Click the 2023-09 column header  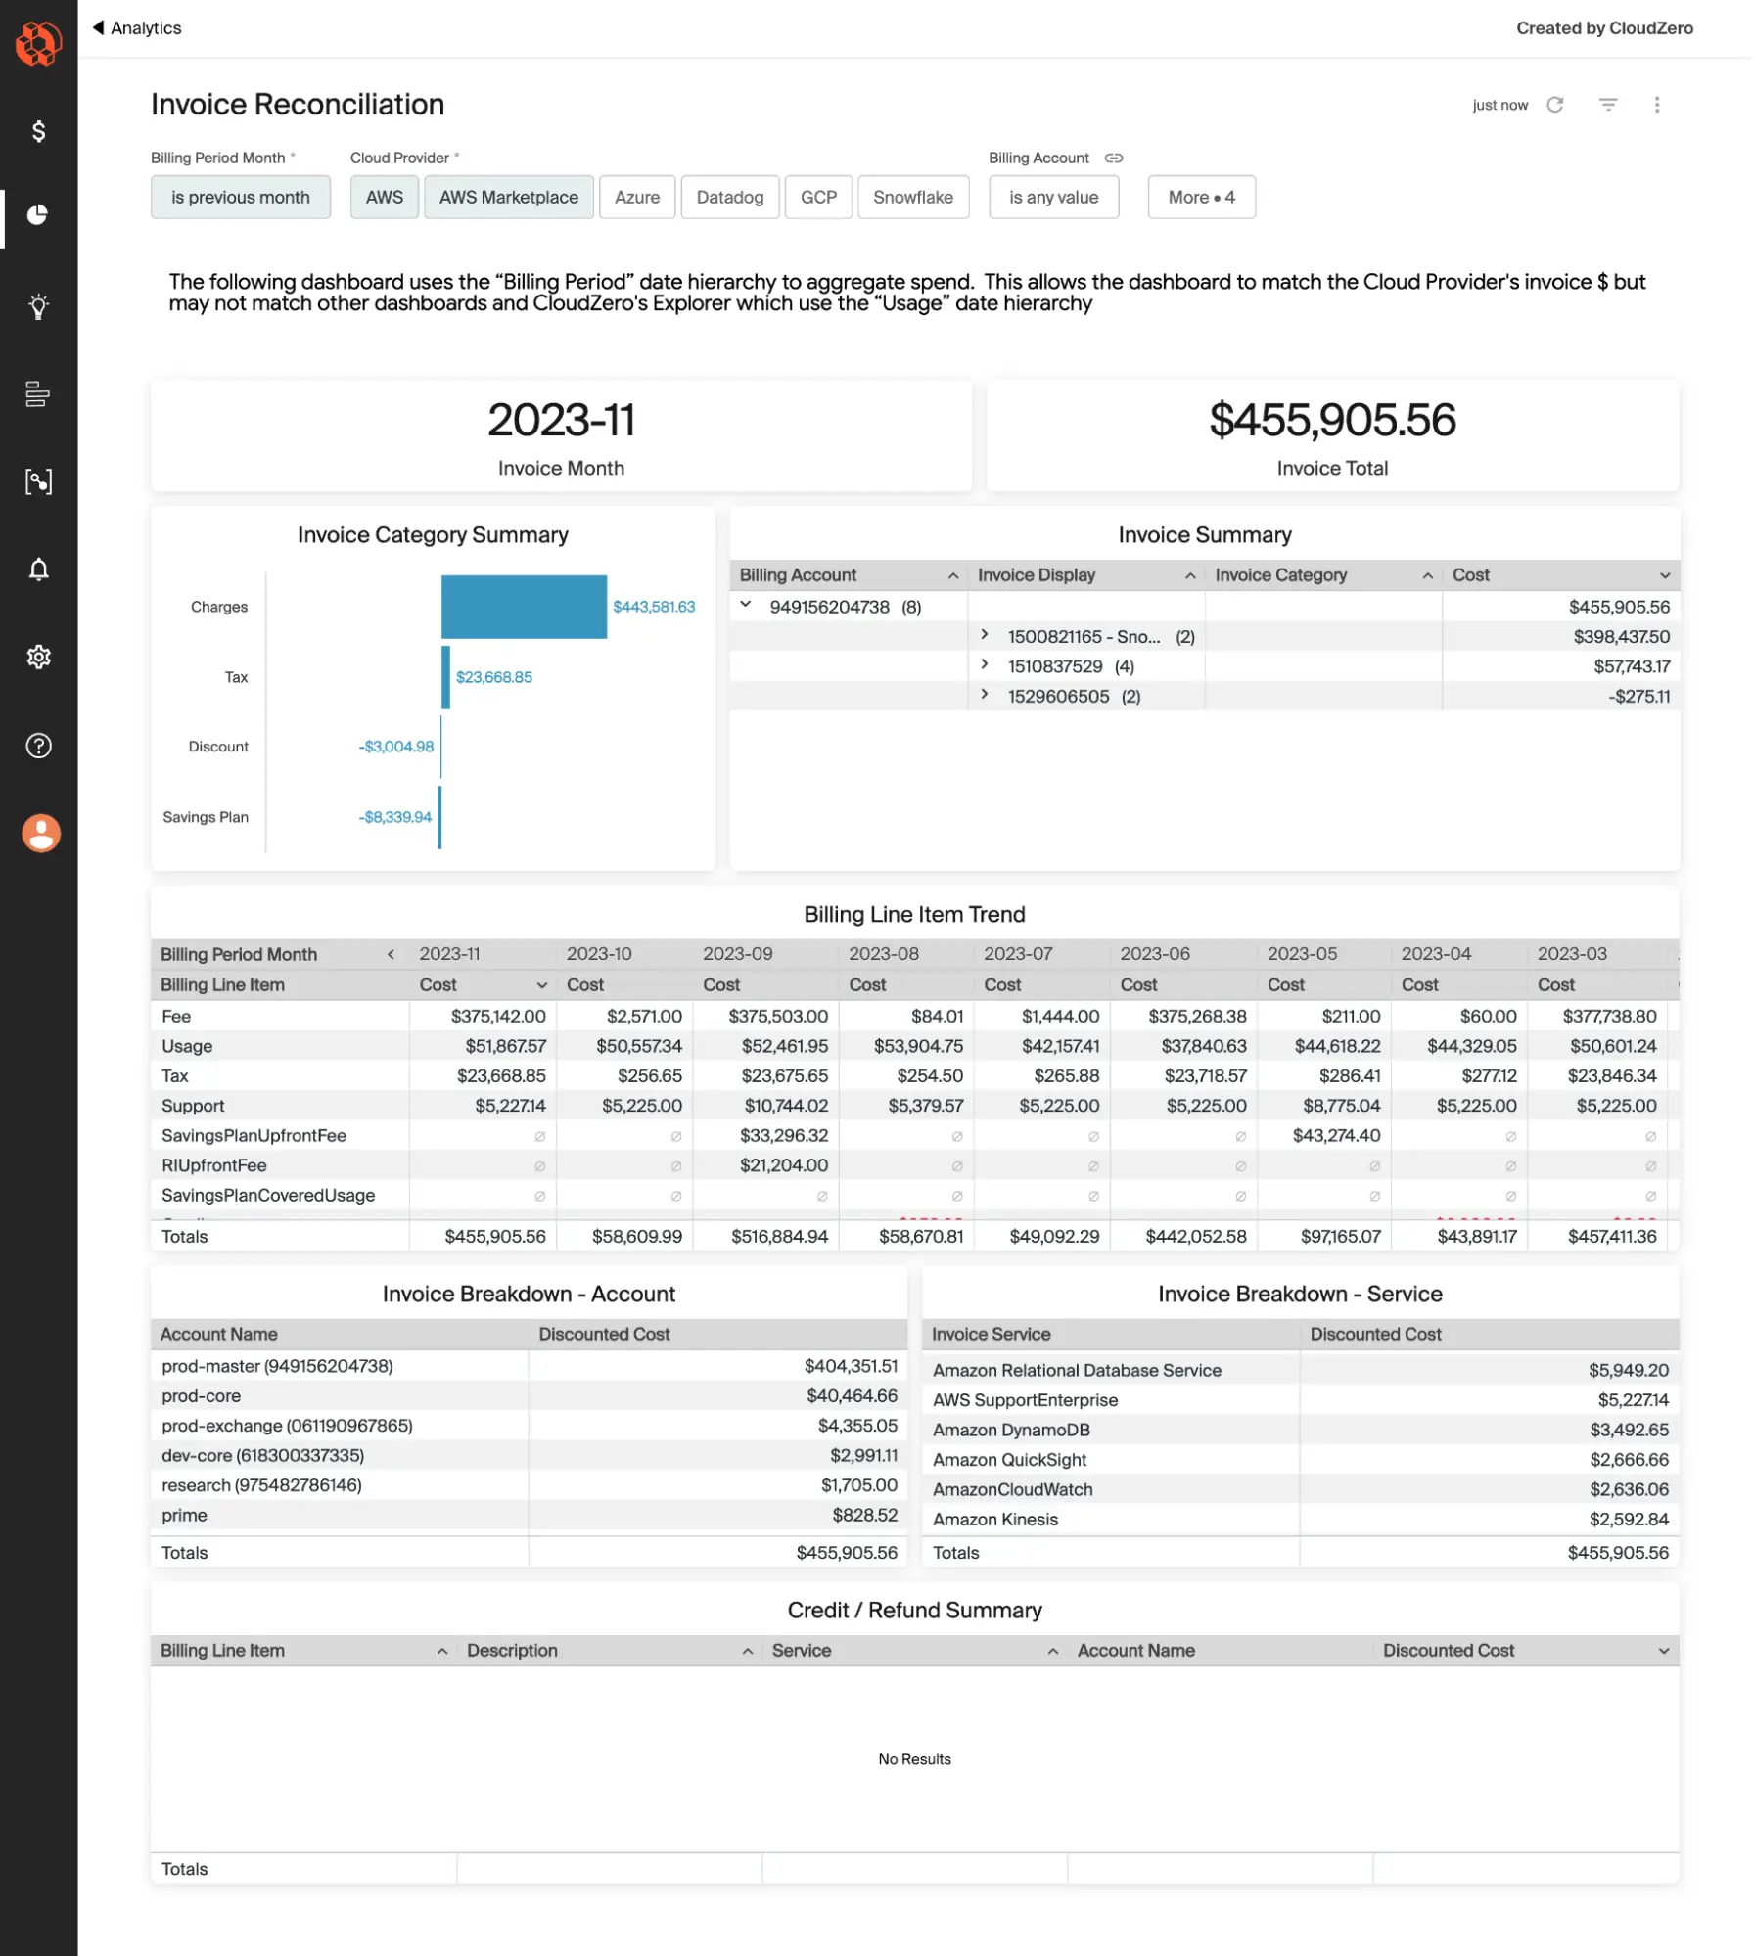[x=737, y=953]
